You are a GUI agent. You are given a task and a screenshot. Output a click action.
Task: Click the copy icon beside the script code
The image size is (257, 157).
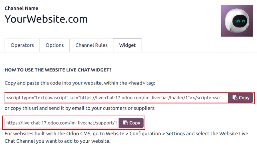click(235, 98)
